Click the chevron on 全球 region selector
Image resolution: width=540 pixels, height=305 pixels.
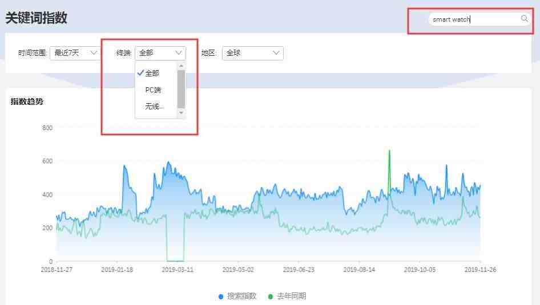click(x=276, y=53)
